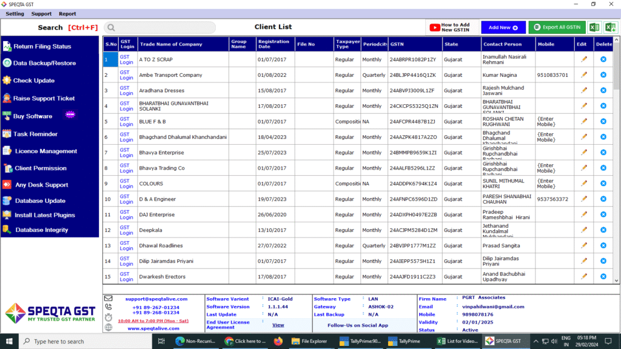Click edit pencil for COLOURS client
This screenshot has height=349, width=621.
coord(584,183)
